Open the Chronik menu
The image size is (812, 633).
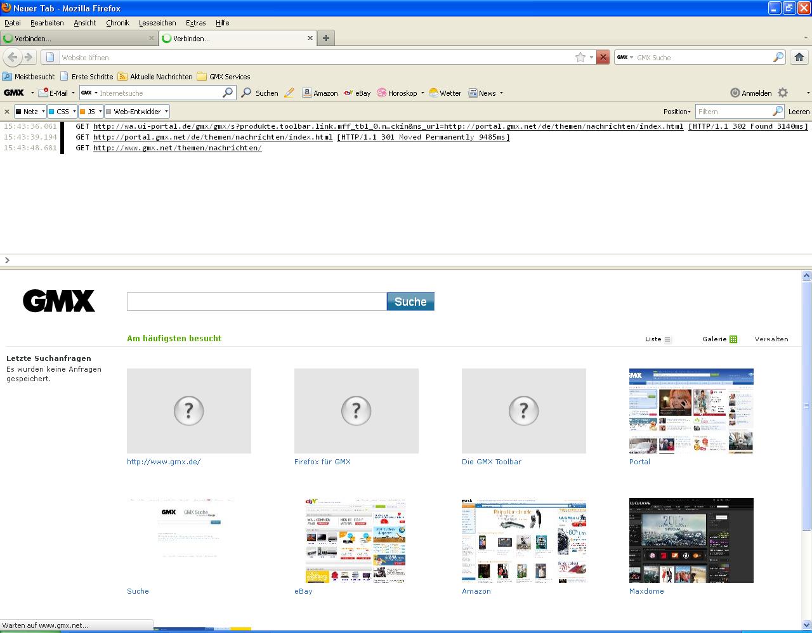118,23
